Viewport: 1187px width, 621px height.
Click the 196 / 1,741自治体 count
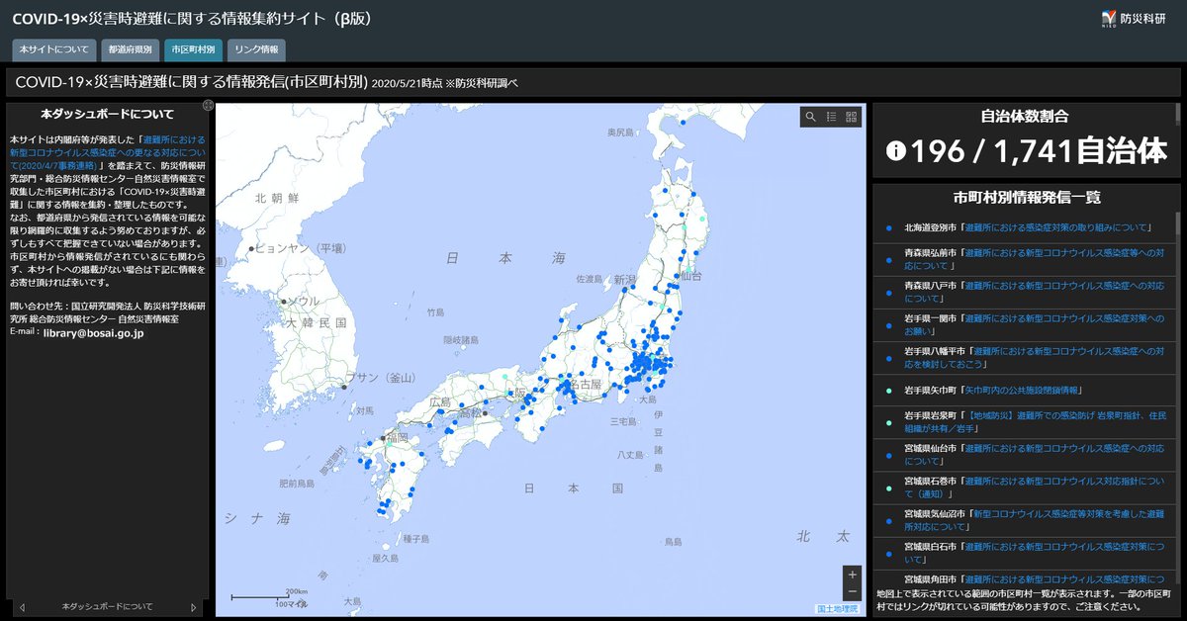[1039, 151]
